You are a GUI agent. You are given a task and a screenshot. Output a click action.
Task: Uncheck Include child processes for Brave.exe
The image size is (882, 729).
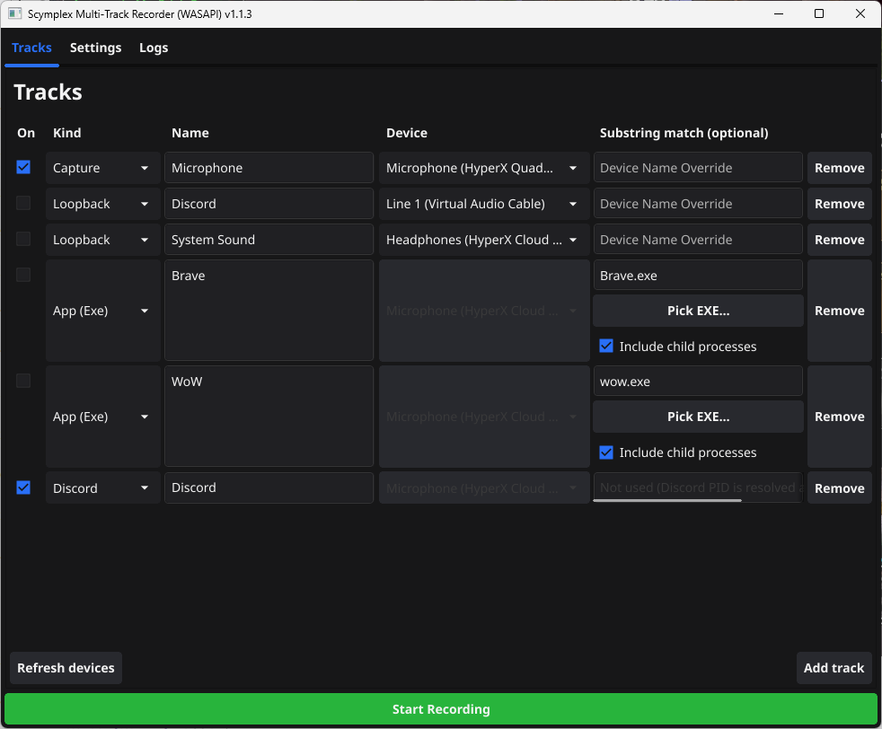coord(606,346)
